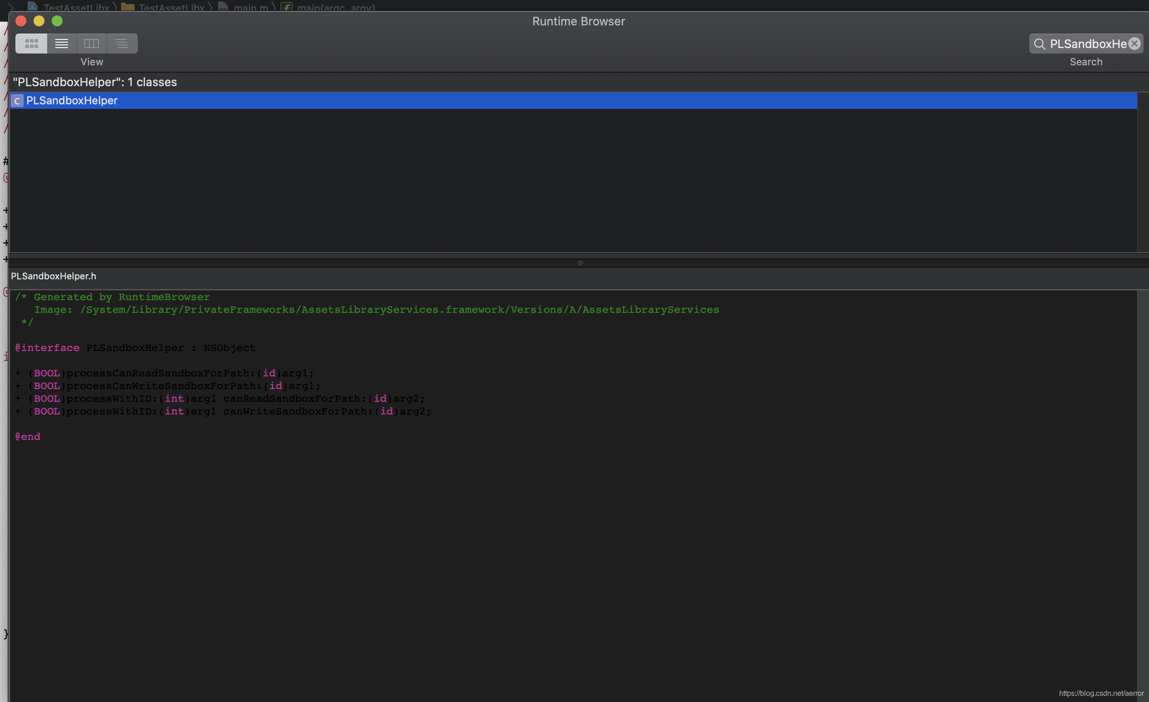1149x702 pixels.
Task: Click the magnifying glass search icon
Action: coord(1039,44)
